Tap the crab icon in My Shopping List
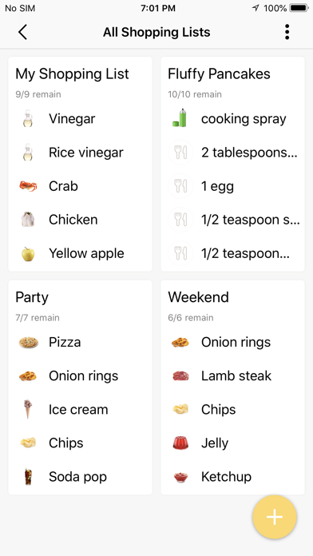 pos(28,186)
